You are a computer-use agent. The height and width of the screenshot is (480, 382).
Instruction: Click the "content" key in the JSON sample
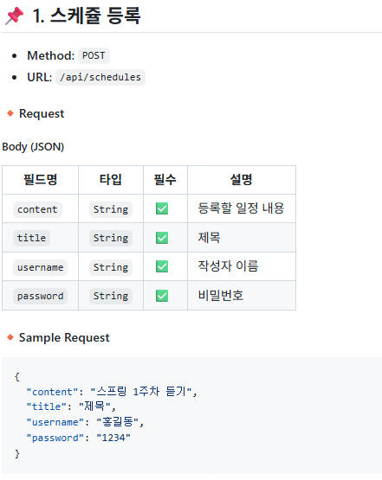(52, 392)
